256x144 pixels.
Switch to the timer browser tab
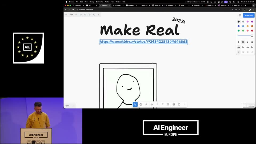184,5
